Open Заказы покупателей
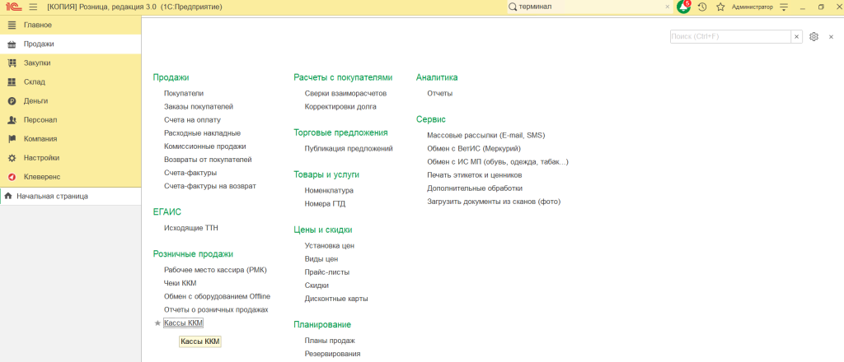This screenshot has height=362, width=844. (199, 107)
